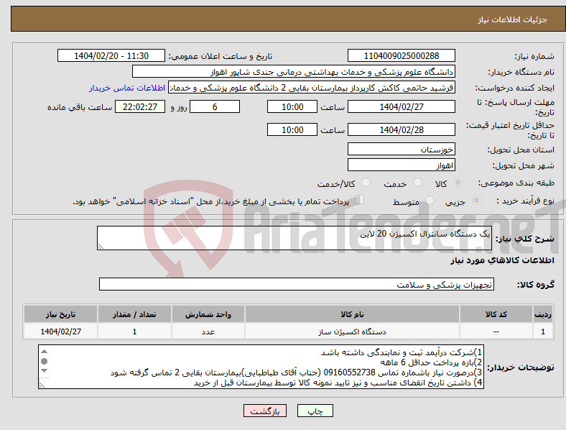Click the announcement date field 1404/02/20 - 11:30

pyautogui.click(x=111, y=55)
